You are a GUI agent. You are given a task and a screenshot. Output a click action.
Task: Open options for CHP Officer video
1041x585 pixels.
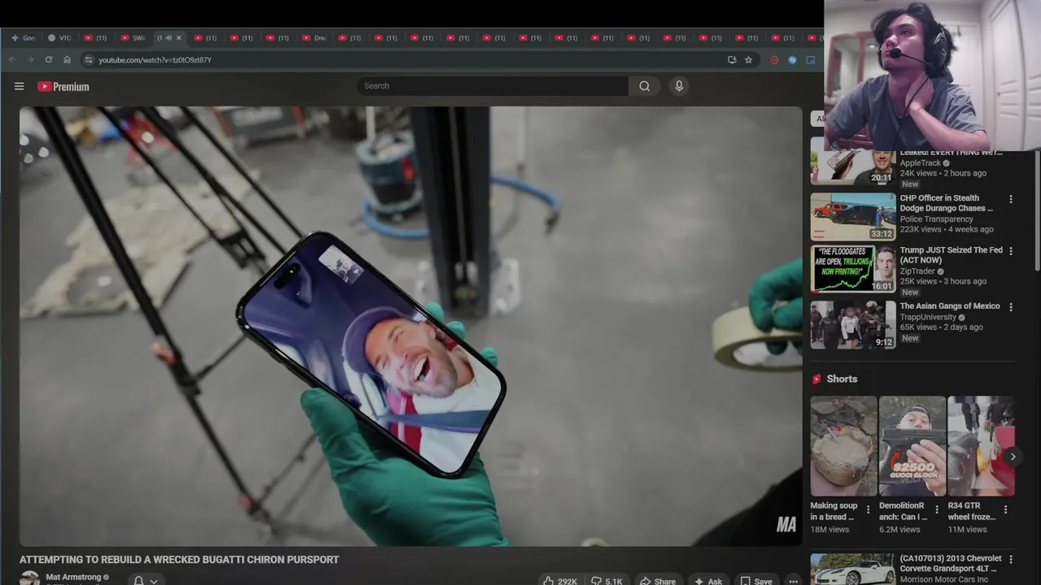(1011, 199)
